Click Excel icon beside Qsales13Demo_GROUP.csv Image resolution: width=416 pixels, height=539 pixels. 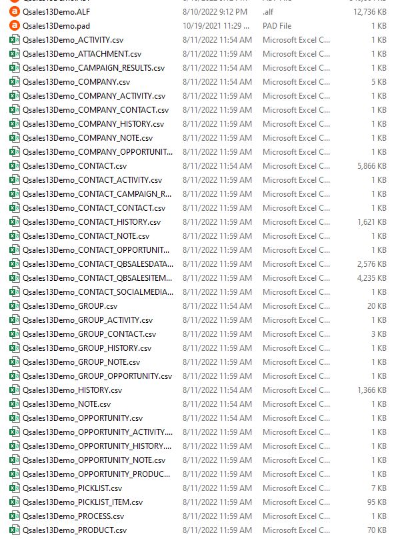(15, 306)
